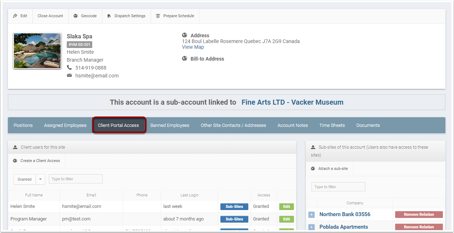Switch to the Account Notes tab

tap(292, 125)
